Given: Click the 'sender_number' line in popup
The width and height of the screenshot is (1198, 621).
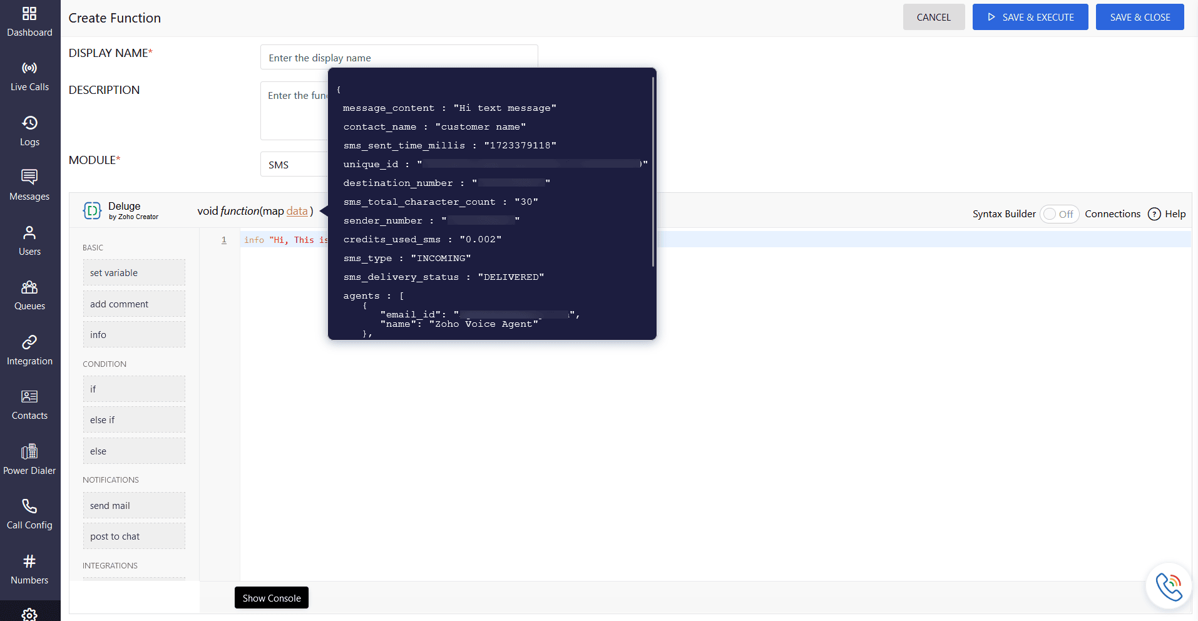Looking at the screenshot, I should 431,221.
